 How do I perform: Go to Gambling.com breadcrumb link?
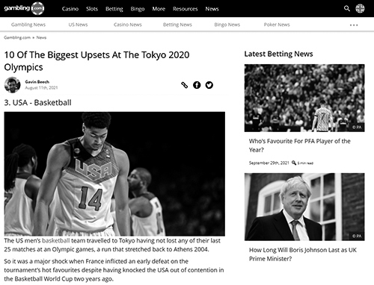(x=17, y=37)
